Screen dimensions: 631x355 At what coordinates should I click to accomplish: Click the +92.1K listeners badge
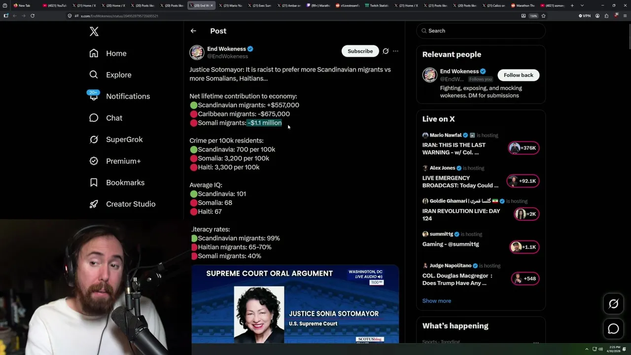coord(524,181)
